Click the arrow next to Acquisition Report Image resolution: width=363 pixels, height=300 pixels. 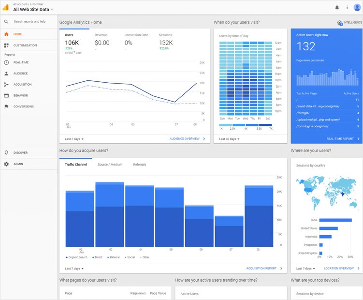[281, 268]
